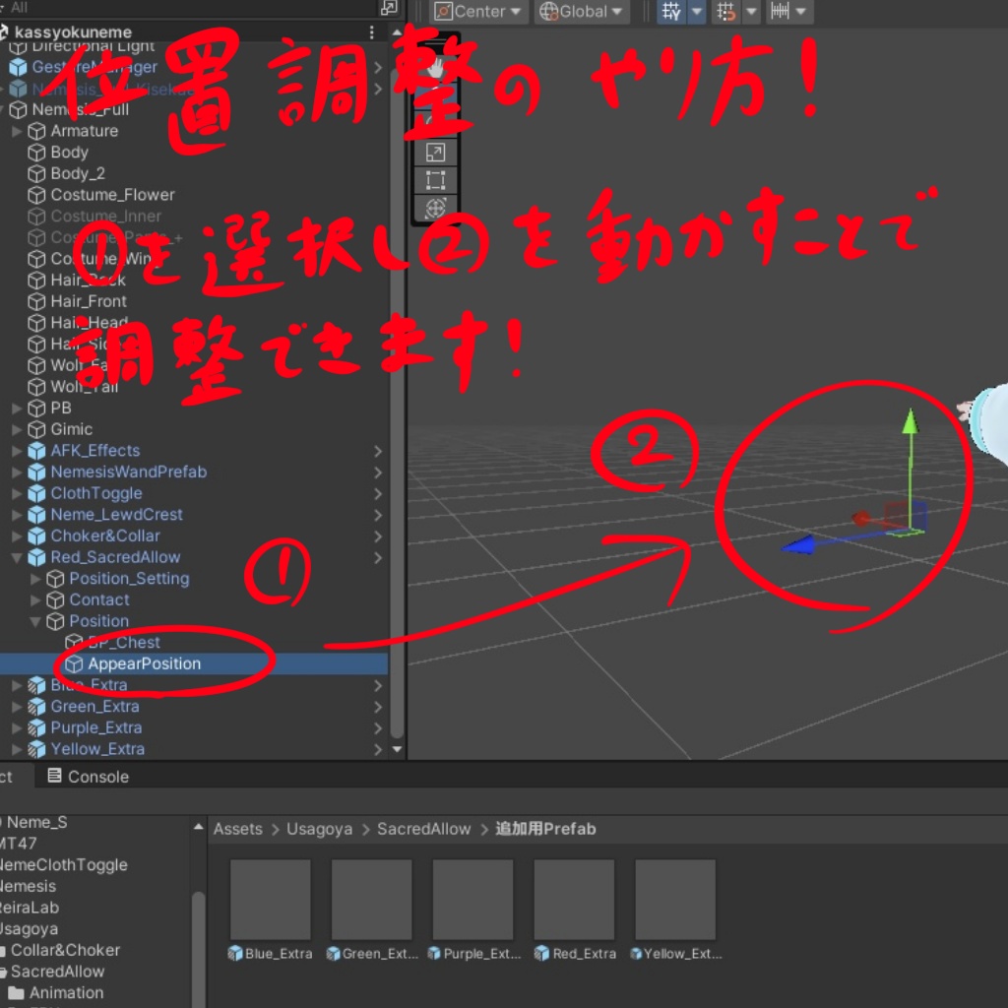Expand the Gimic object
Screen dimensions: 1008x1008
[17, 429]
